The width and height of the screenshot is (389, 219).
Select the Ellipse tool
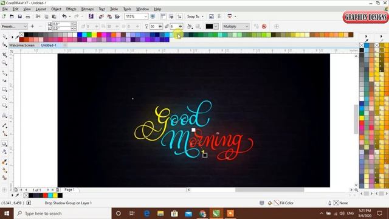point(4,97)
